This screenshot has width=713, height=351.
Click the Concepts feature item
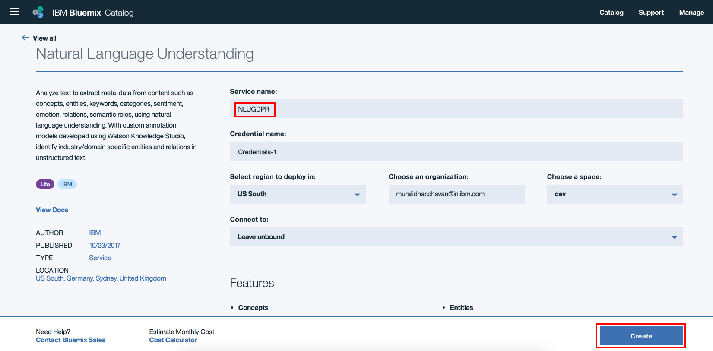[253, 308]
